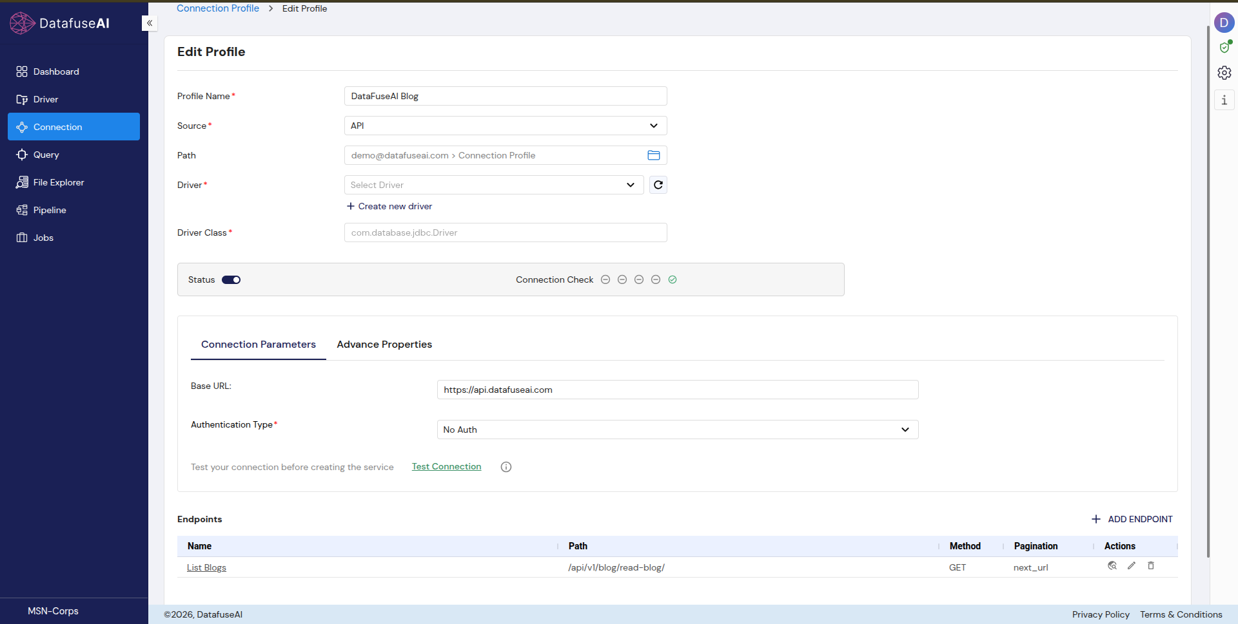1238x624 pixels.
Task: Click the refresh drivers icon button
Action: [x=658, y=185]
